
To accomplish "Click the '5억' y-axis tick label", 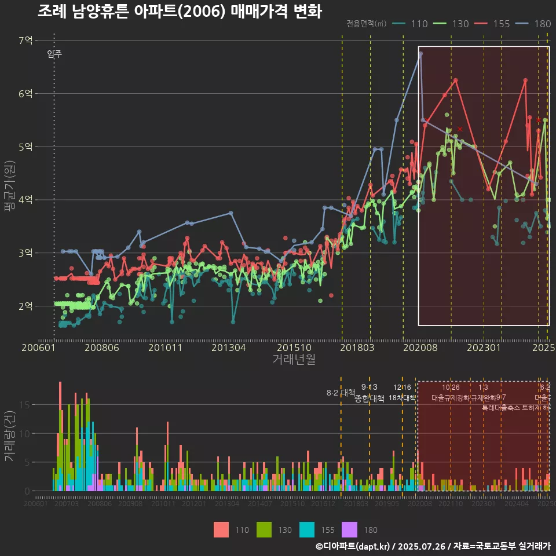I will [25, 147].
